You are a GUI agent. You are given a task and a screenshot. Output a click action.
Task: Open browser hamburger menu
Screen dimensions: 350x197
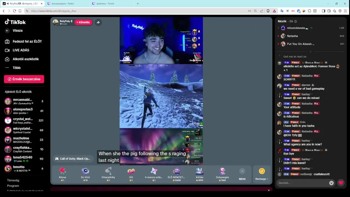[346, 11]
